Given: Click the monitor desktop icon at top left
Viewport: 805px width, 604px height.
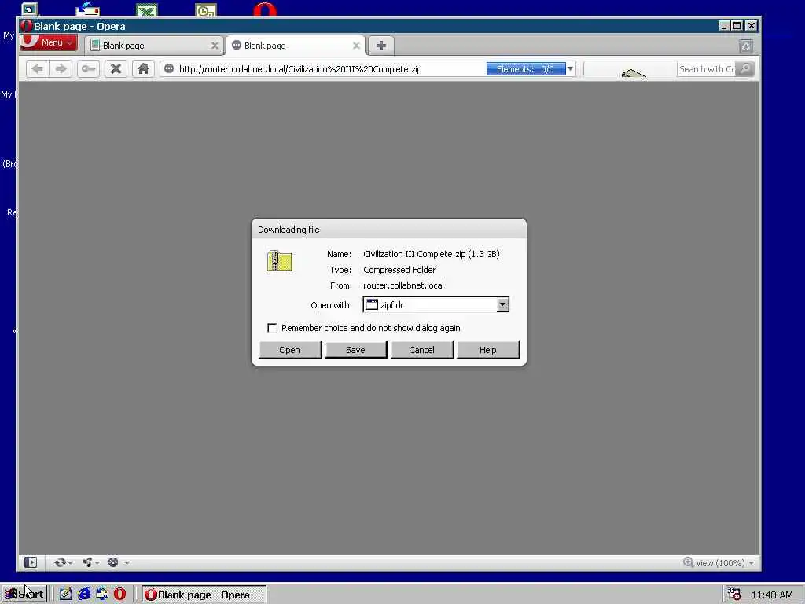Looking at the screenshot, I should click(x=29, y=9).
